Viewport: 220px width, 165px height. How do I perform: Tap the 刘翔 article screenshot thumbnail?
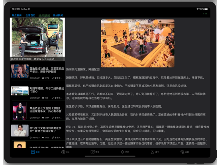coord(20,91)
